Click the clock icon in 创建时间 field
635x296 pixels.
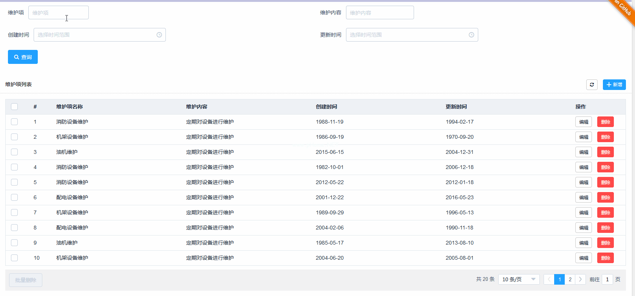(159, 35)
